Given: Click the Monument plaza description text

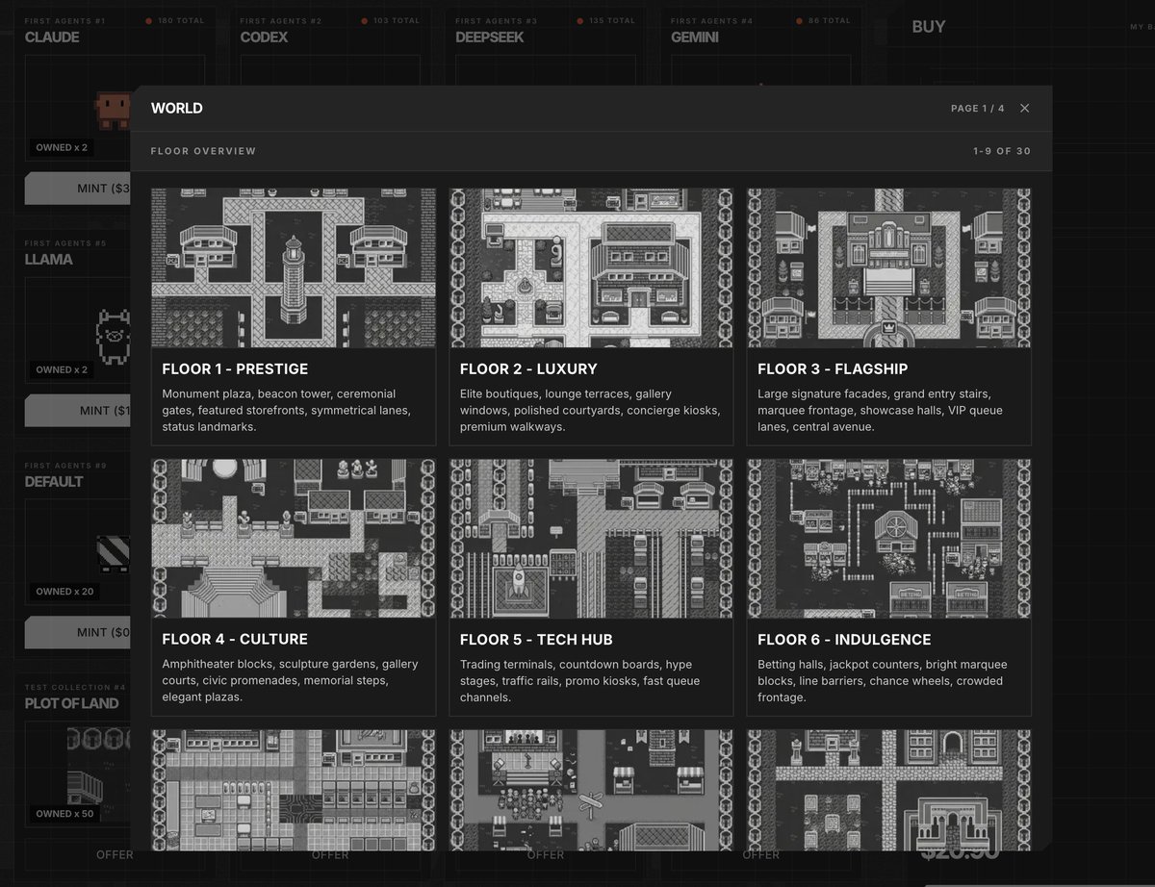Looking at the screenshot, I should (287, 410).
